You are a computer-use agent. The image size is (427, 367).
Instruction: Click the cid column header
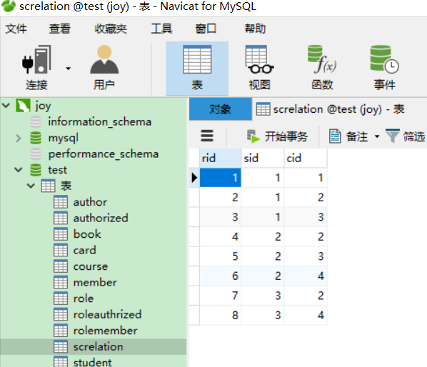pos(306,158)
